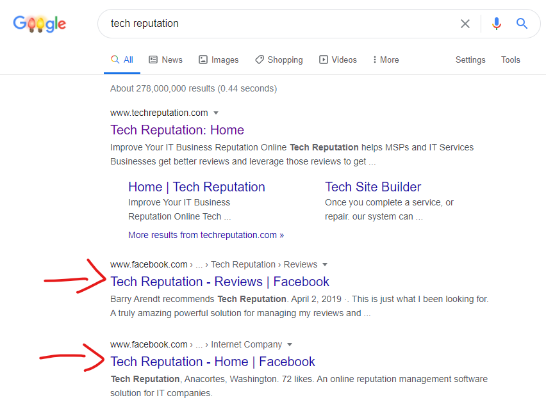
Task: Click the www.techreputation.com URL text
Action: coord(159,113)
